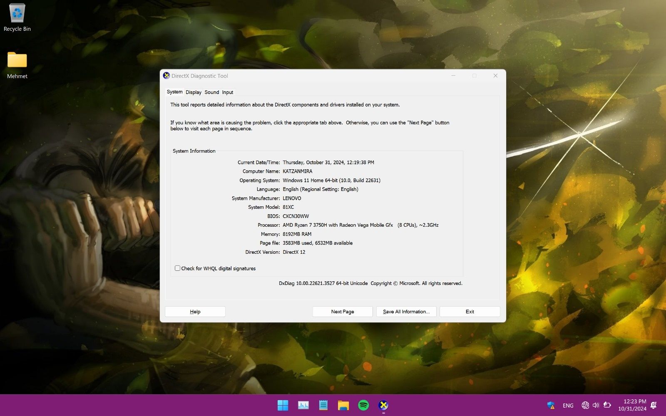Screen dimensions: 666x416
Task: Open the resource monitor taskbar app
Action: [303, 405]
